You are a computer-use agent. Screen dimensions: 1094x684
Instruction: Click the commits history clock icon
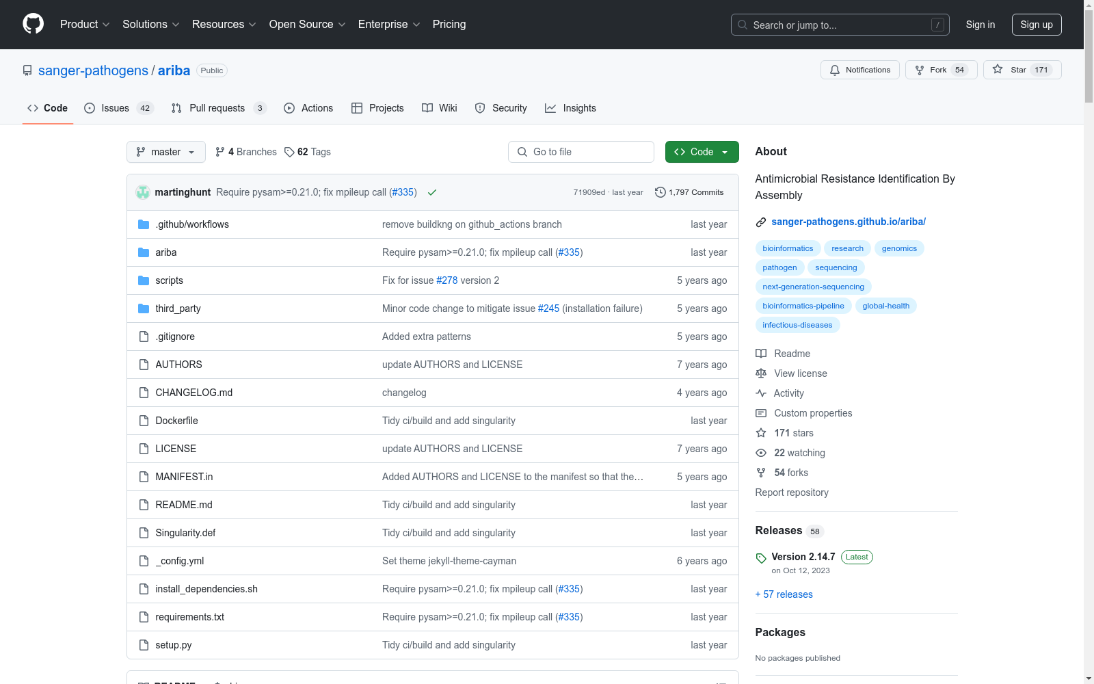[x=660, y=192]
